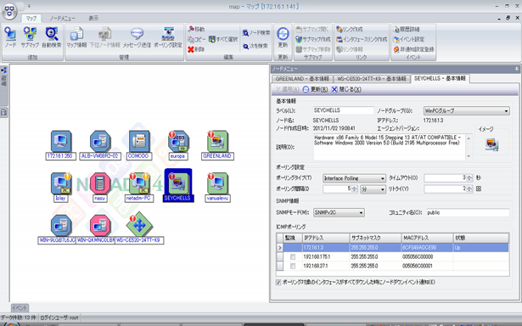The width and height of the screenshot is (522, 326).
Task: Open SEYCHELLS - 基本情報 tab
Action: pos(440,79)
